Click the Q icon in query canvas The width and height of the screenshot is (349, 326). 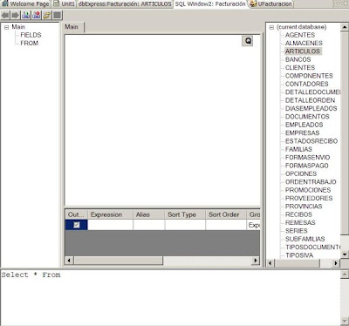[x=248, y=41]
